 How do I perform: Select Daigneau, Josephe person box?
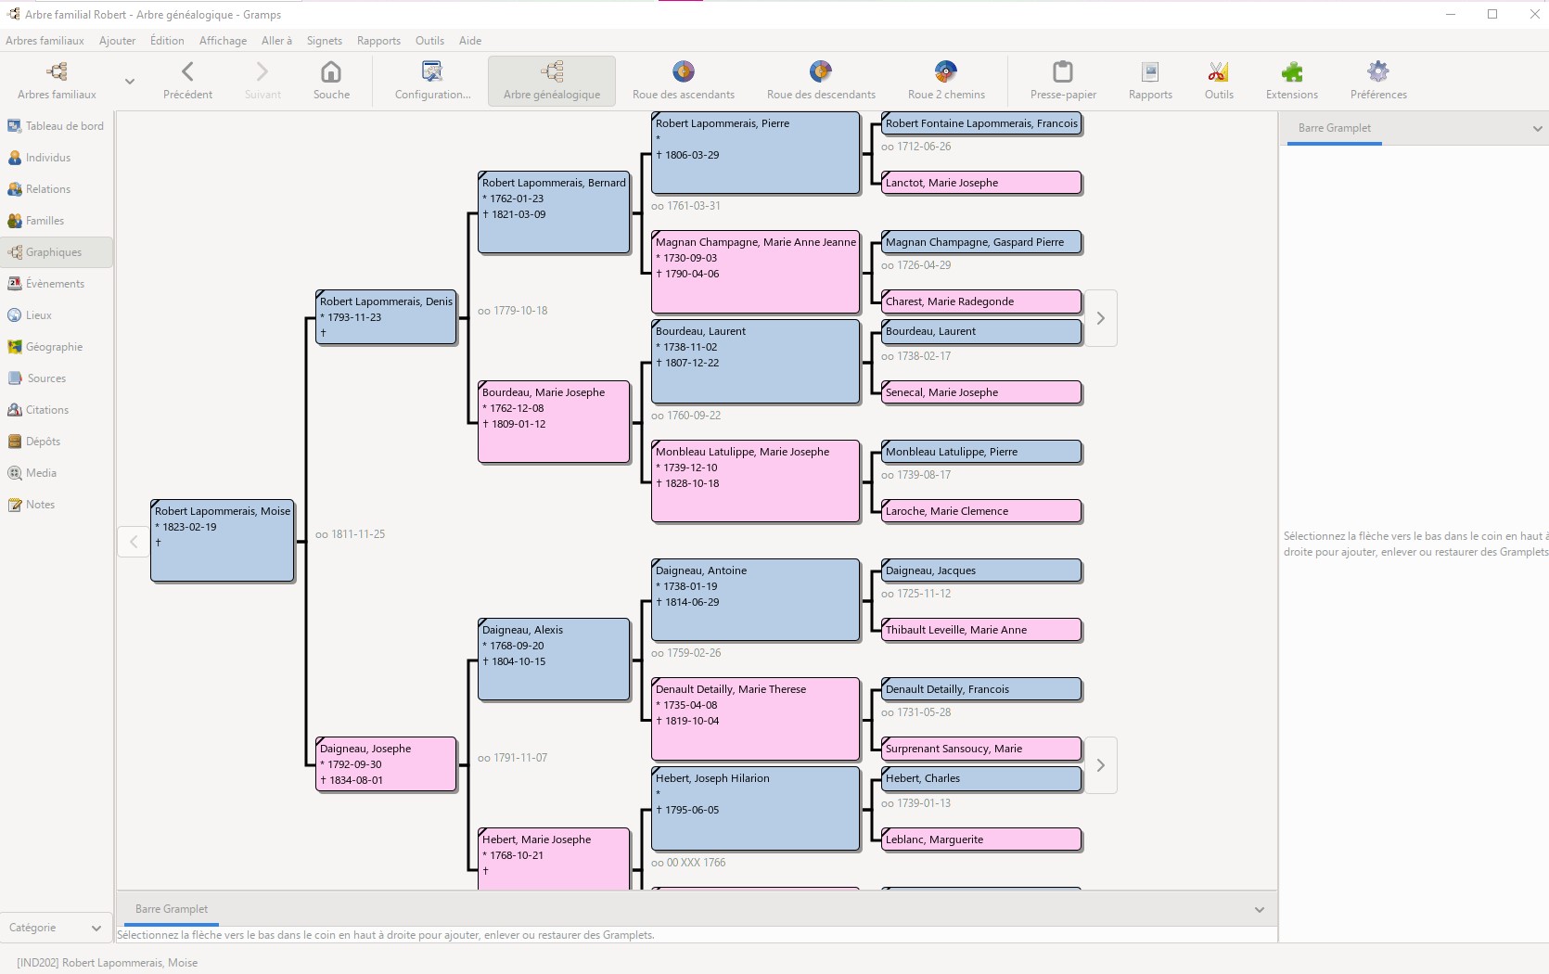click(x=386, y=763)
